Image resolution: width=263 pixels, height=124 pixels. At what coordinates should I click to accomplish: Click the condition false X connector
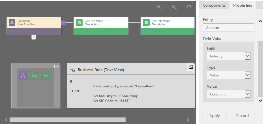(34, 37)
